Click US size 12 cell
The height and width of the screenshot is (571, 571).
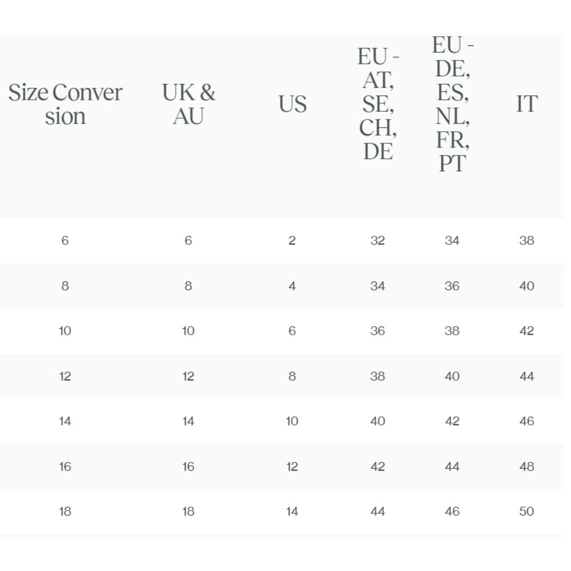292,467
